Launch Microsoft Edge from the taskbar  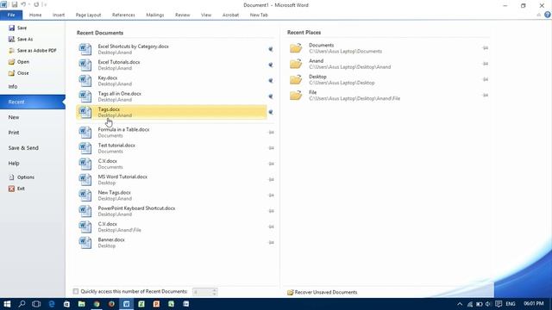click(x=52, y=304)
